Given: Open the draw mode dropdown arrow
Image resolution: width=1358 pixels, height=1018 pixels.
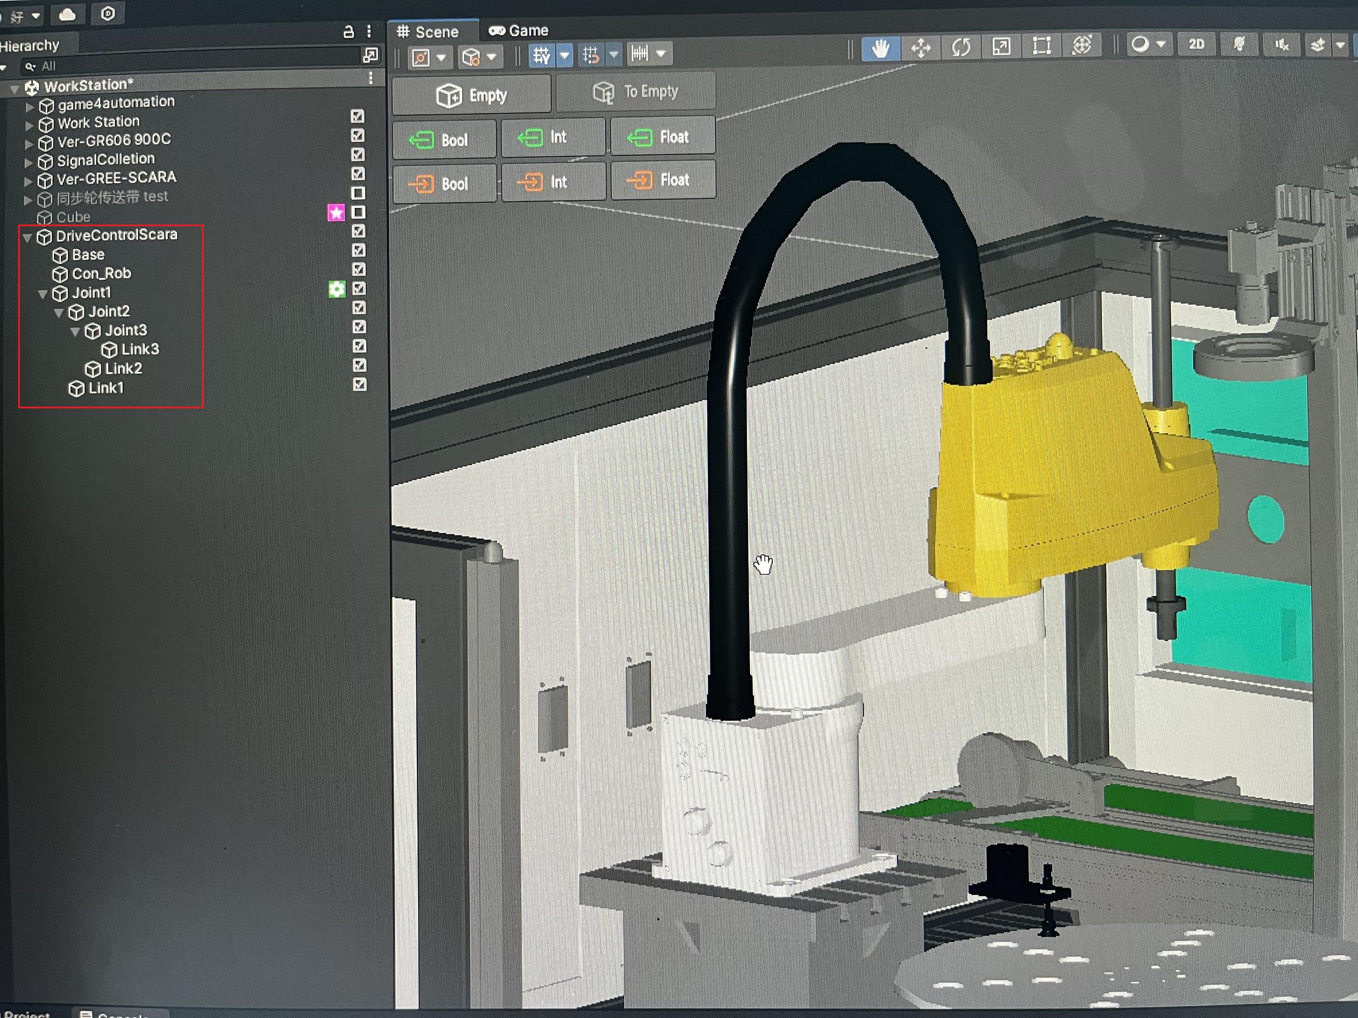Looking at the screenshot, I should [1160, 43].
